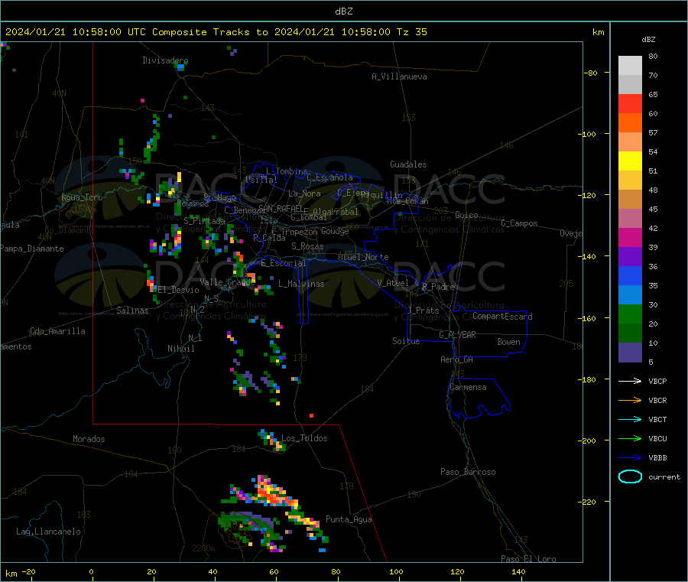Click the 'S_Rosas' map label
This screenshot has width=688, height=582.
tap(307, 246)
